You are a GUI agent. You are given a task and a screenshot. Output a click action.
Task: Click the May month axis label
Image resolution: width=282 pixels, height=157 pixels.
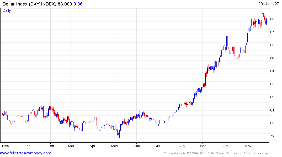tap(115, 146)
